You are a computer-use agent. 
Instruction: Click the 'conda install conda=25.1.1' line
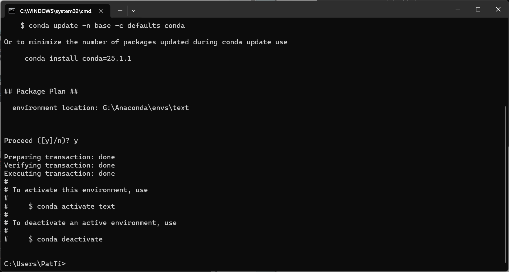pos(78,58)
